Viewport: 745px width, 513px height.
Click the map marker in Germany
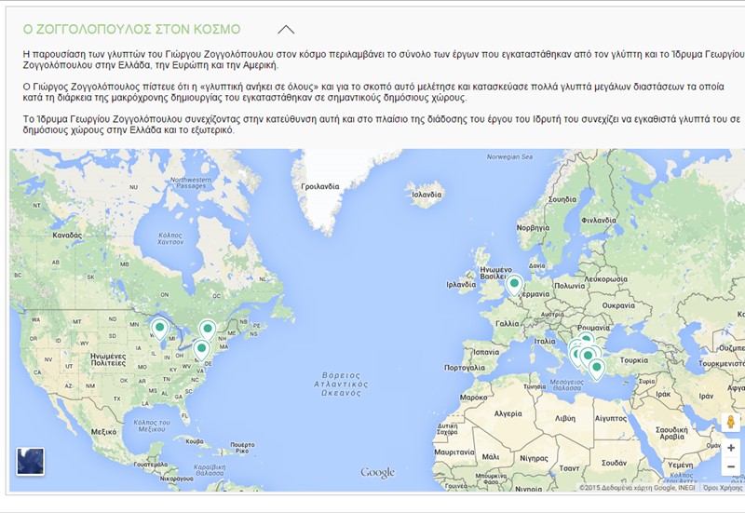pos(514,283)
